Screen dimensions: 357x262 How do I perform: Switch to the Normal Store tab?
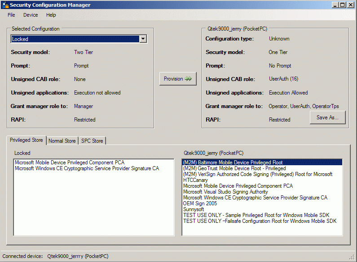(62, 141)
